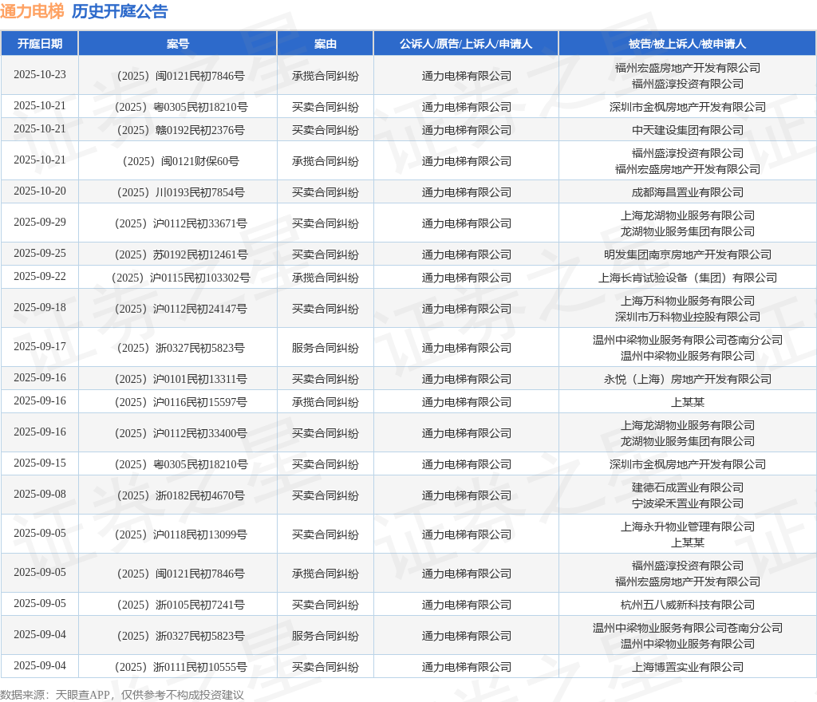This screenshot has width=817, height=702.
Task: Click plaintiff 通力电梯有限公司 in the 2025-10-23 row
Action: (466, 76)
